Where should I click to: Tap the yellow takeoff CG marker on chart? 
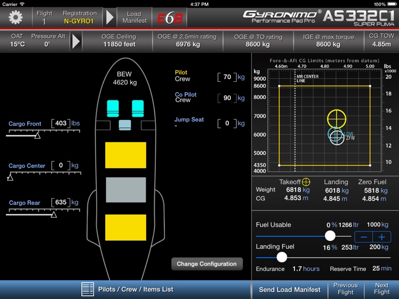click(x=337, y=118)
